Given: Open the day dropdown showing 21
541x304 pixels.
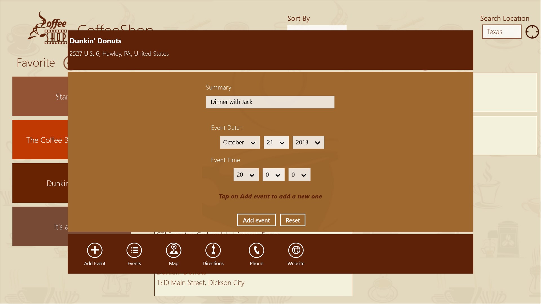Looking at the screenshot, I should [276, 142].
